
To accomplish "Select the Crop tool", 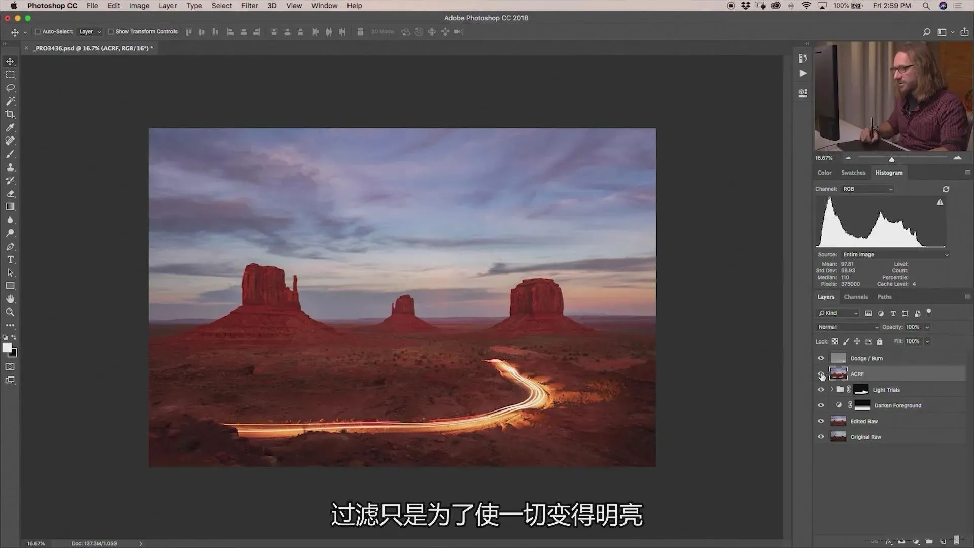I will (10, 114).
